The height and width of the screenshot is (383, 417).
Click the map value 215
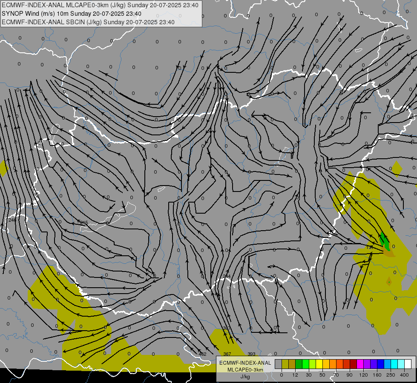(x=84, y=223)
